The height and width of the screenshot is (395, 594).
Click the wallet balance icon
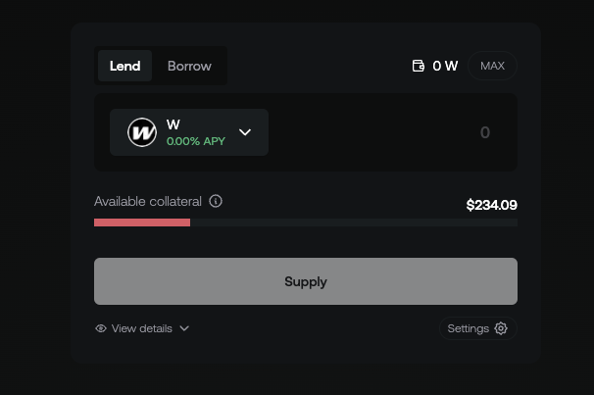[x=419, y=66]
